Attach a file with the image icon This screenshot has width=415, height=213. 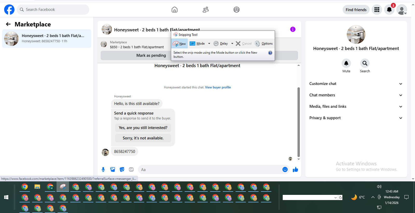point(113,169)
